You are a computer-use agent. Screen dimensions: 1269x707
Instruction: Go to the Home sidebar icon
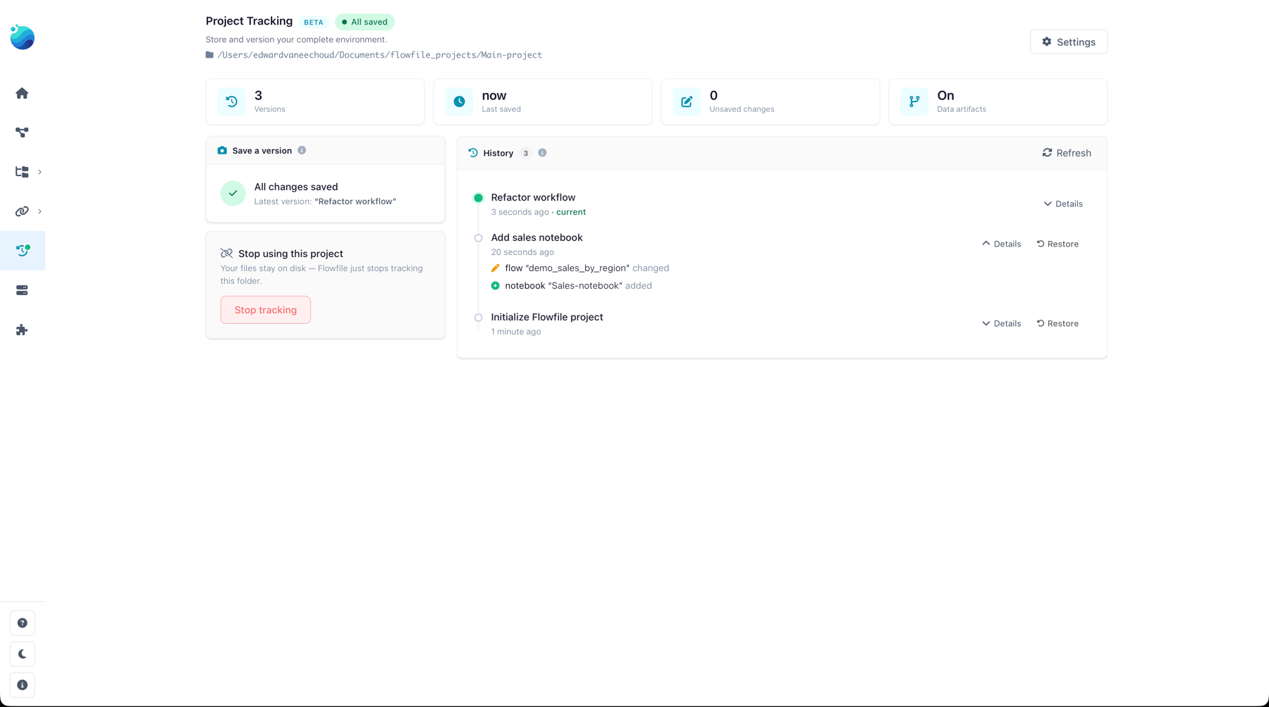tap(22, 93)
